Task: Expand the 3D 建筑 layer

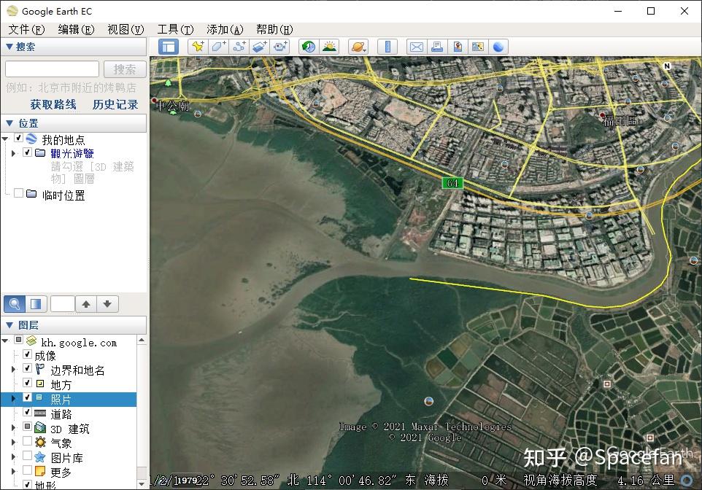Action: point(13,428)
